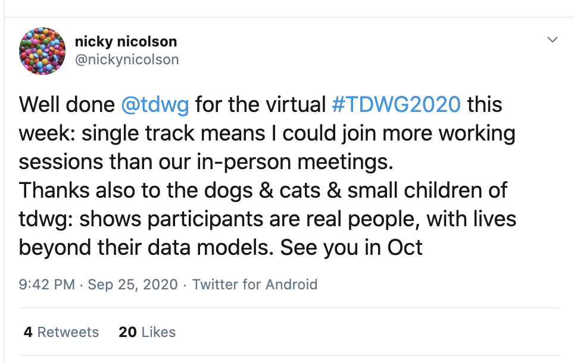View the Retweets list
Viewport: 574px width, 362px height.
68,332
